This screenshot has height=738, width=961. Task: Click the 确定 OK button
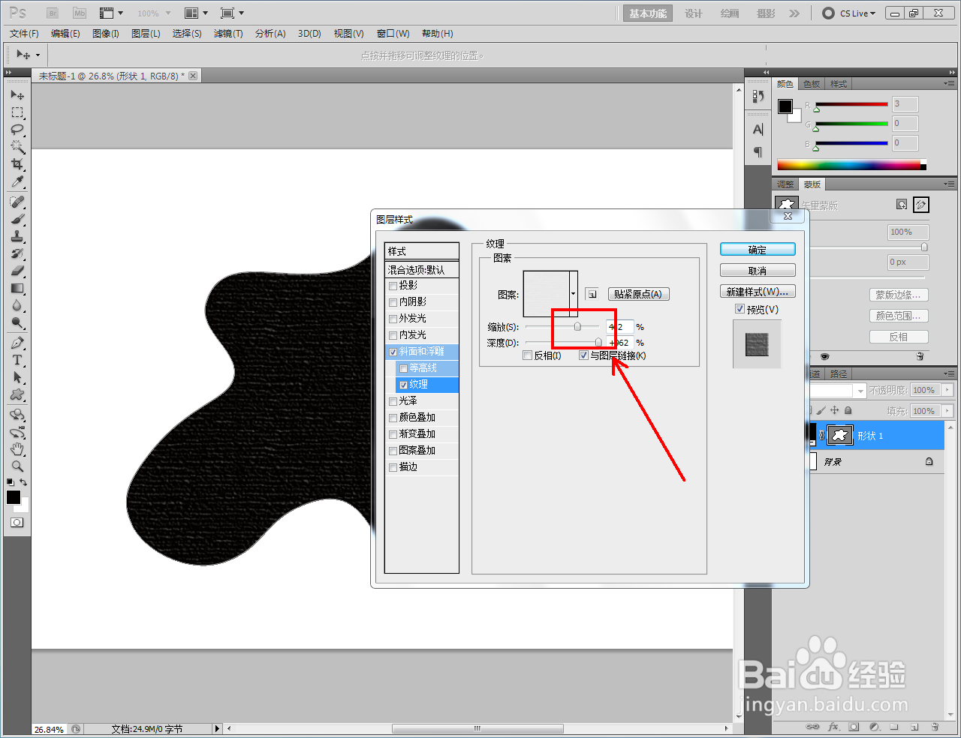tap(758, 250)
